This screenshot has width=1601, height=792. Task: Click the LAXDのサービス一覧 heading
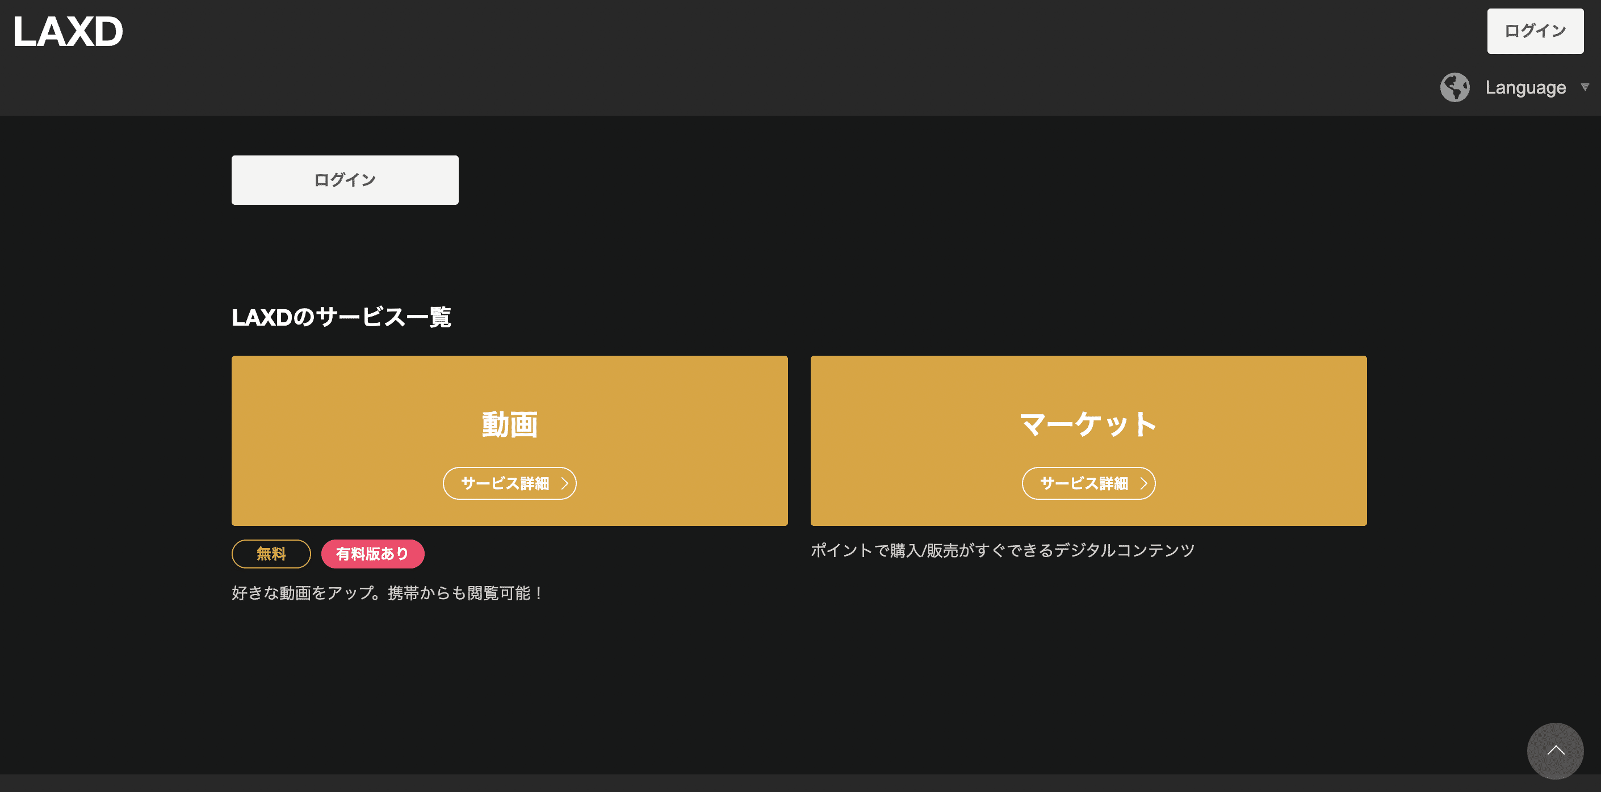coord(341,317)
